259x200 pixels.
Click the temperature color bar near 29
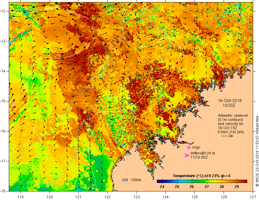237,181
